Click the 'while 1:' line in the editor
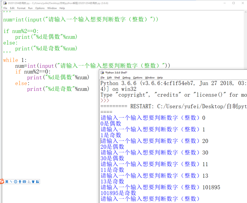Image resolution: width=247 pixels, height=203 pixels. pyautogui.click(x=15, y=60)
